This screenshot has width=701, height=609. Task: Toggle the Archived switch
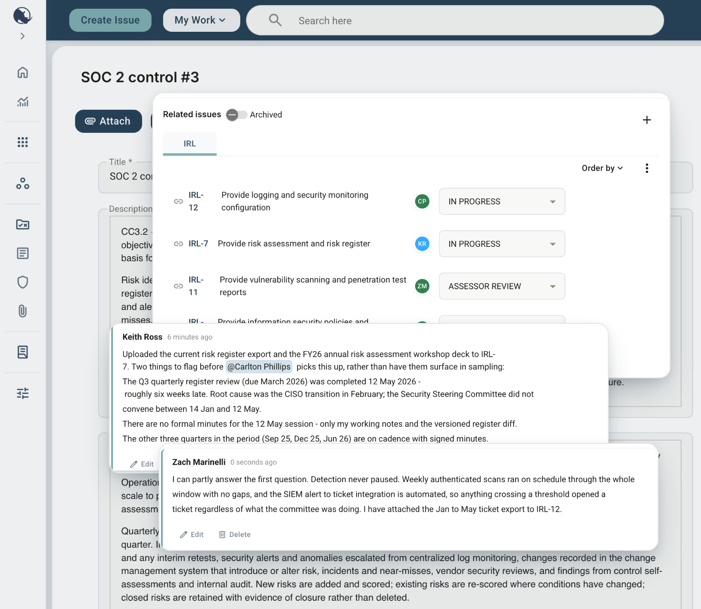click(237, 115)
